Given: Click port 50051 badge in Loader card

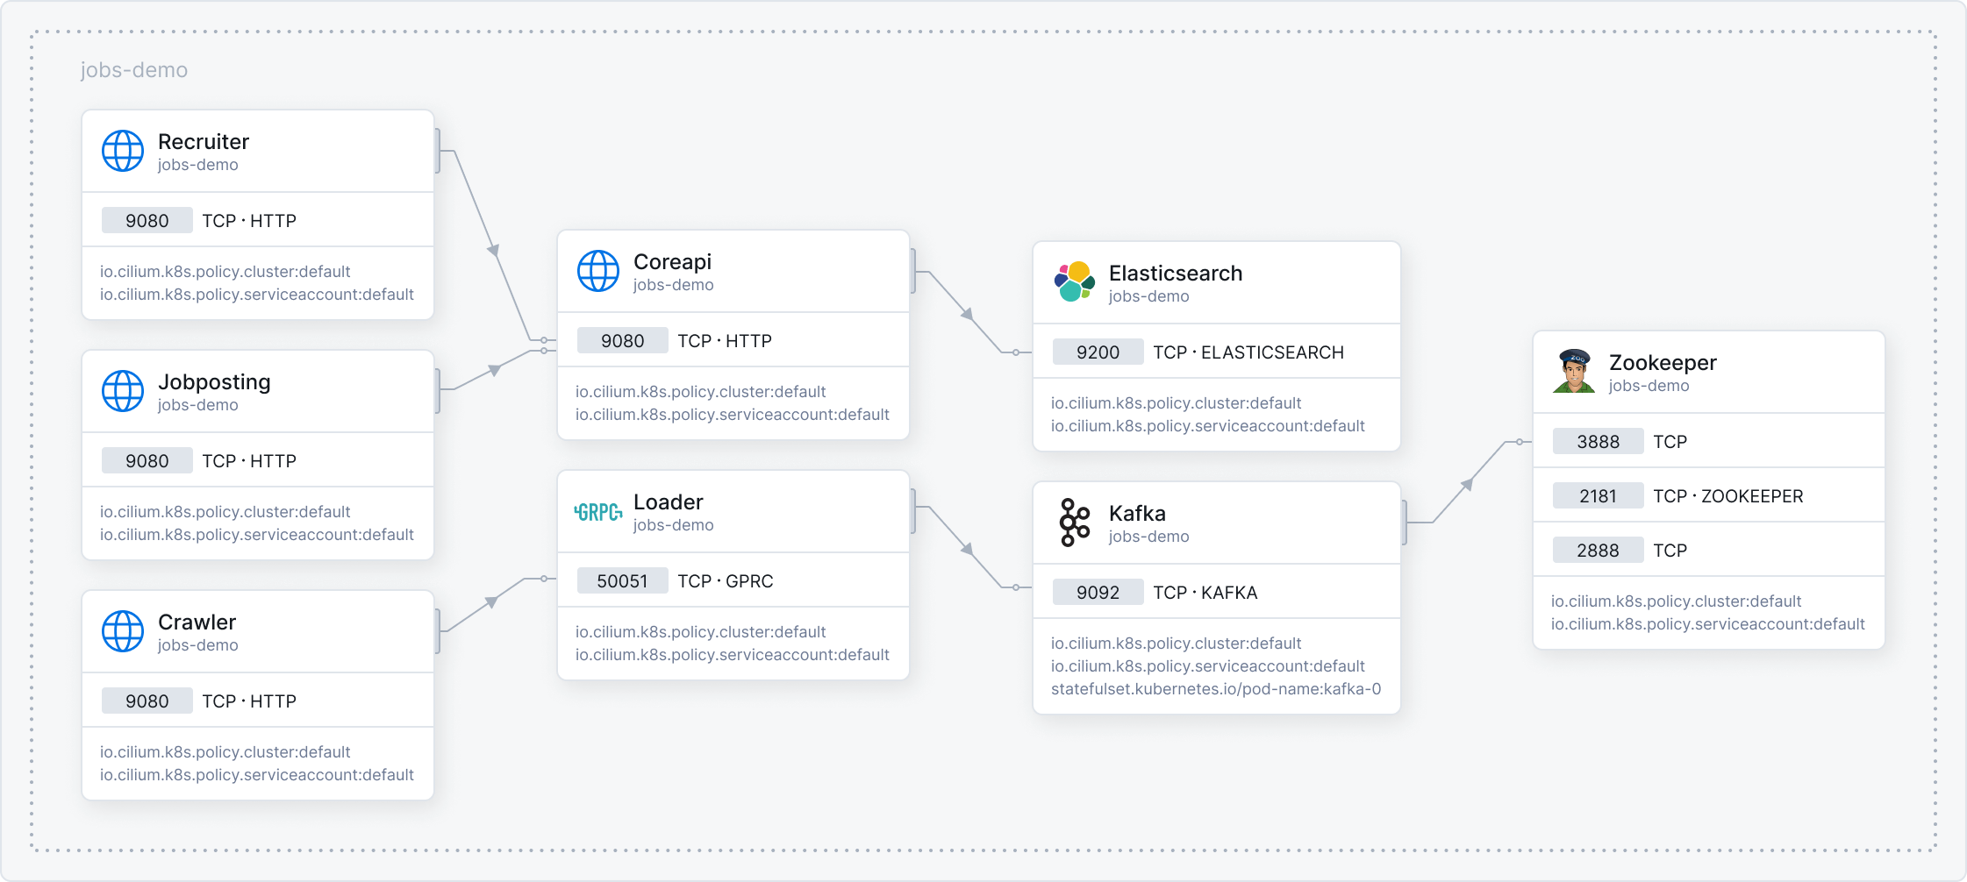Looking at the screenshot, I should (623, 581).
